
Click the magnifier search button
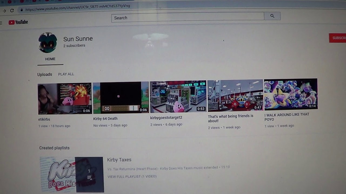(x=272, y=16)
